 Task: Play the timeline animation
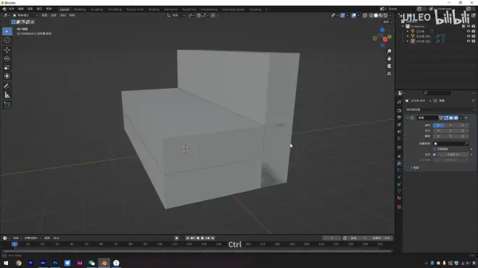(202, 238)
